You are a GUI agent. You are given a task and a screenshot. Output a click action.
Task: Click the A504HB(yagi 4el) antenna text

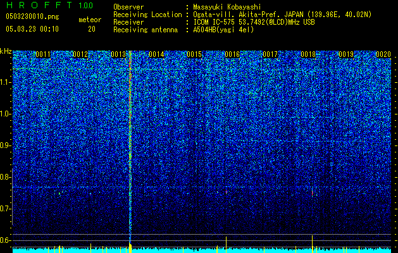point(223,30)
